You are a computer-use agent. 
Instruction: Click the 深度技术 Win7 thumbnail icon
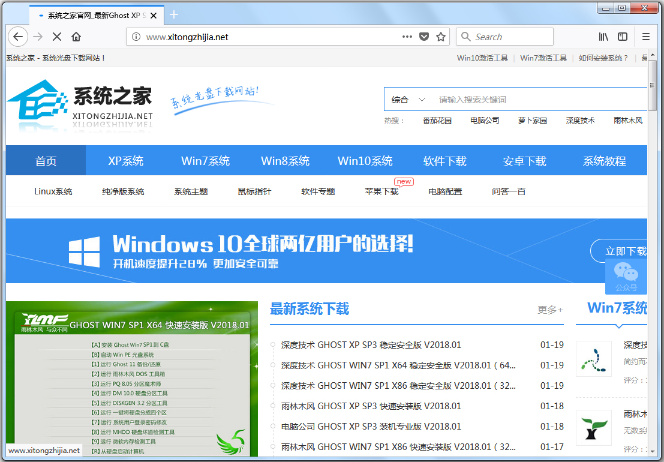pyautogui.click(x=594, y=359)
